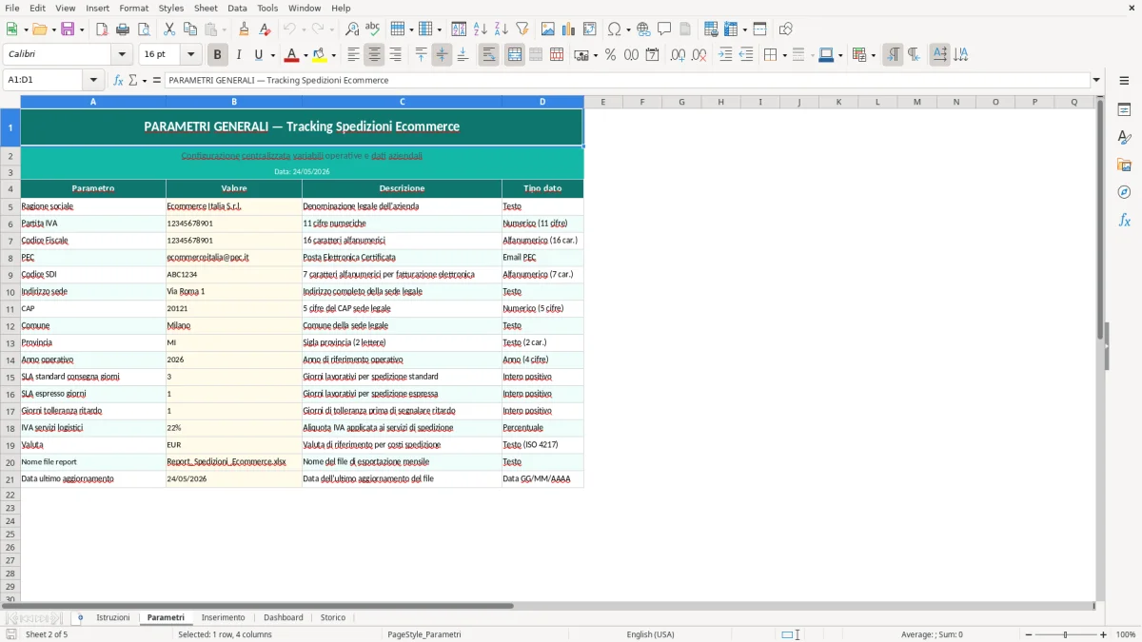The width and height of the screenshot is (1142, 642).
Task: Open the Background Color dropdown arrow
Action: click(x=334, y=55)
